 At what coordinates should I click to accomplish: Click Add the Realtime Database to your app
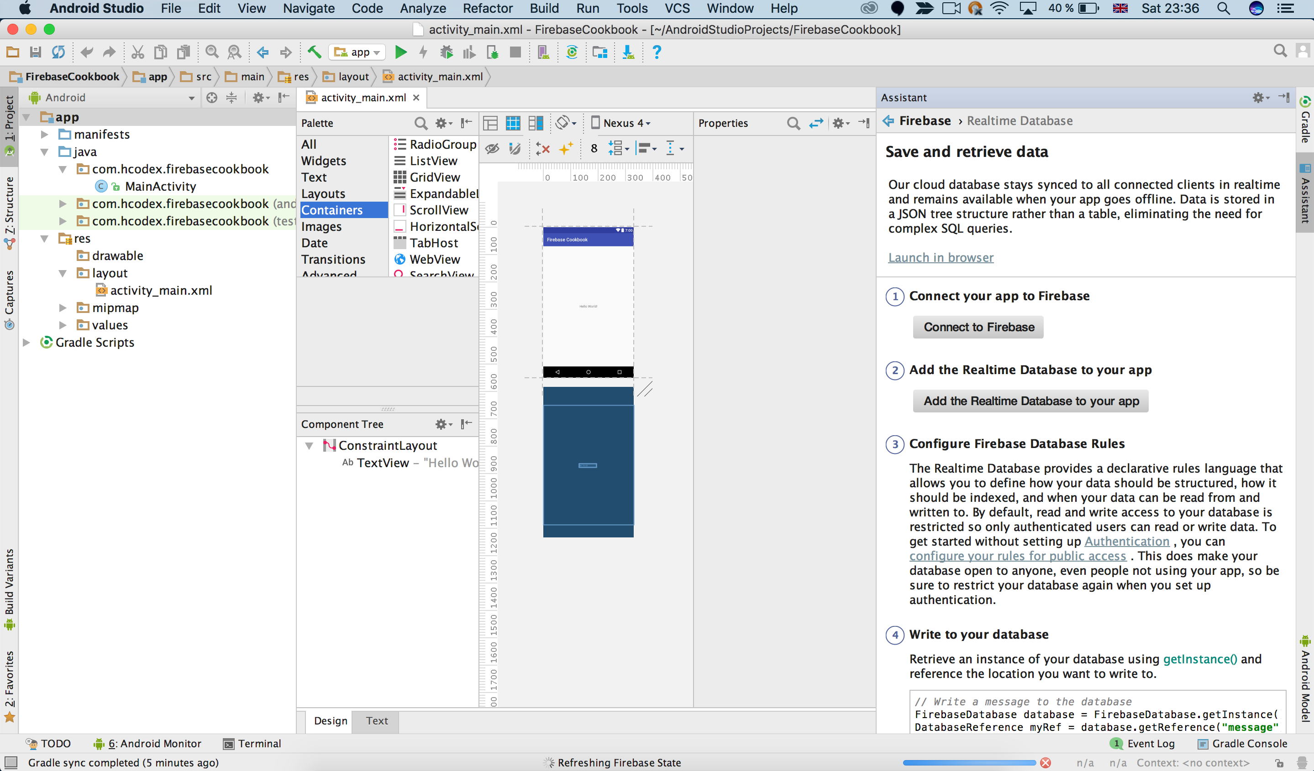(1031, 401)
